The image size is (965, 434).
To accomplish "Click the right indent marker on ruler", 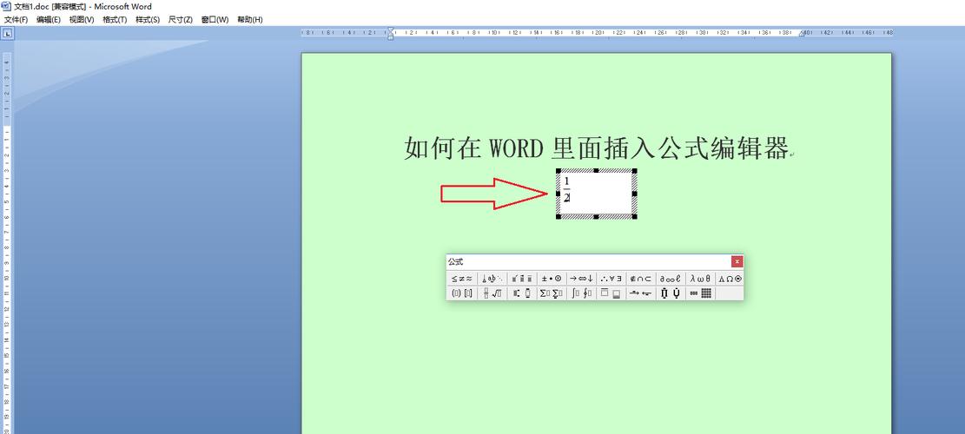I will click(x=802, y=35).
